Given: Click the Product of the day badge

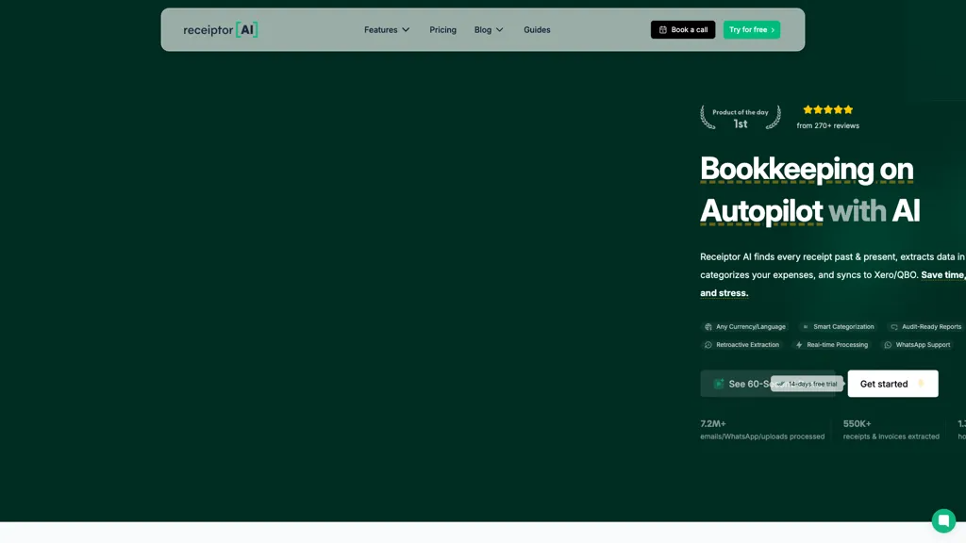Looking at the screenshot, I should [740, 118].
